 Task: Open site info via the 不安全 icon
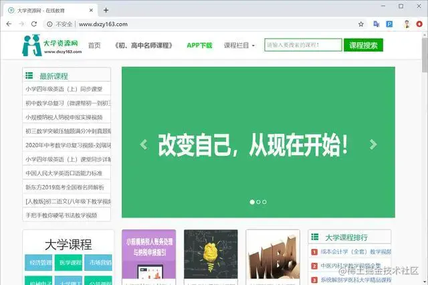49,24
